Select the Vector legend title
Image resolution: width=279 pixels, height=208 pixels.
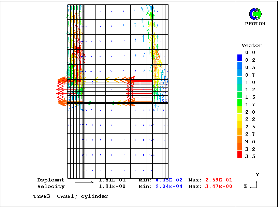[x=252, y=46]
